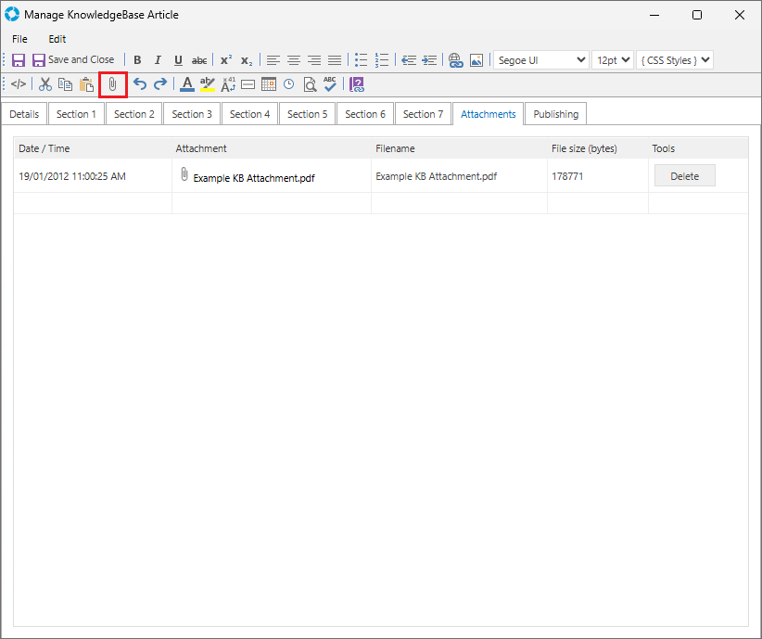762x639 pixels.
Task: Toggle bold formatting
Action: pos(137,60)
